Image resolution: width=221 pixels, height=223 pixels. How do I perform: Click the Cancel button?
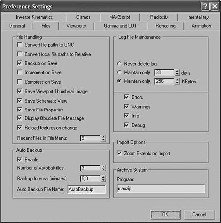point(199,215)
